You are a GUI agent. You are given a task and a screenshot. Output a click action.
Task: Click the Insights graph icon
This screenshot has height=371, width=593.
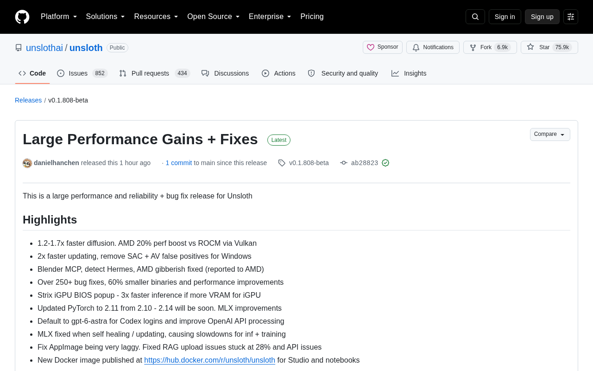395,73
